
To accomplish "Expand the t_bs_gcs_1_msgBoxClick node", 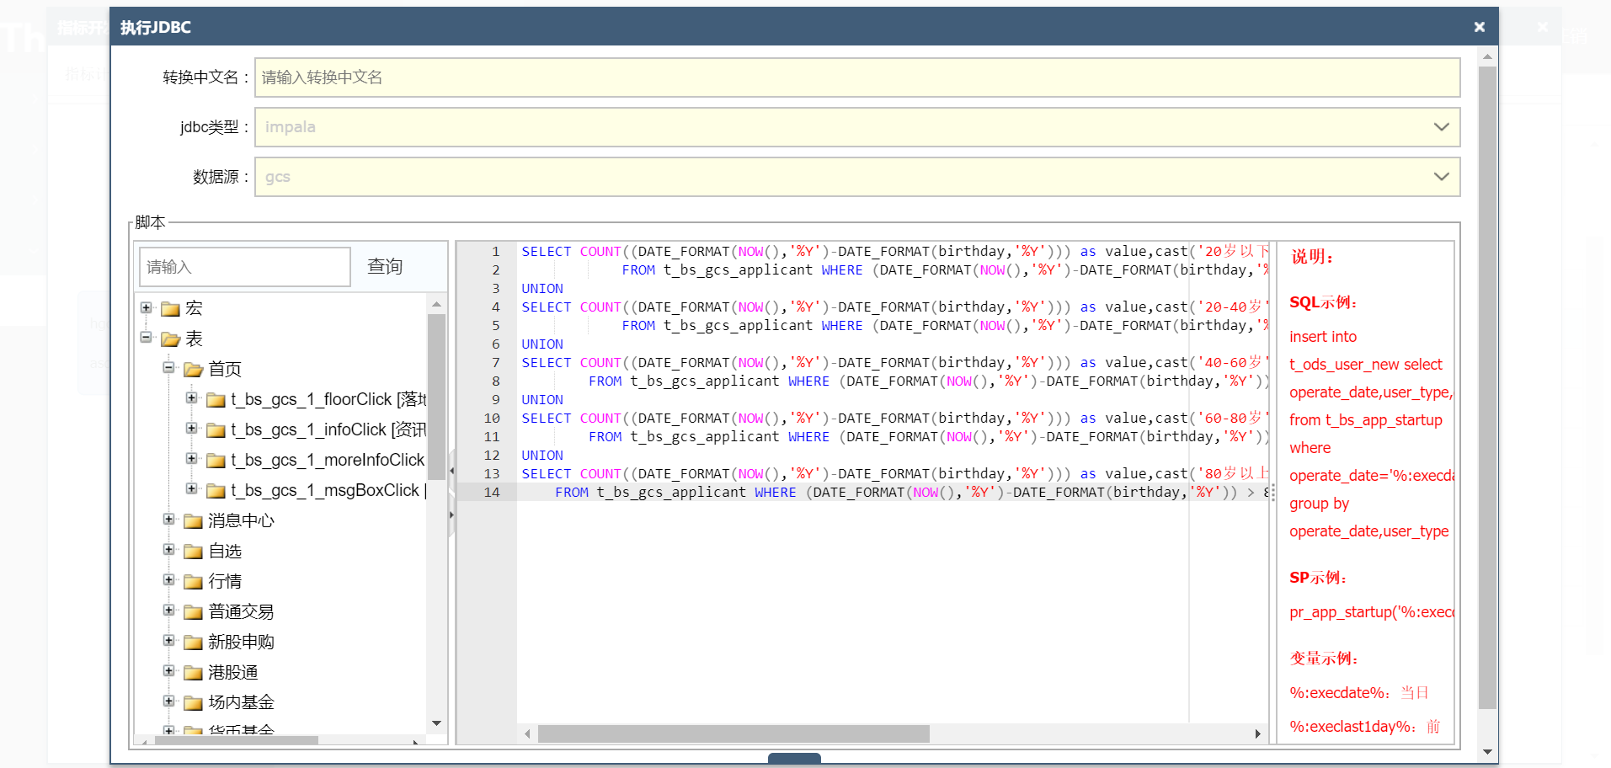I will tap(192, 489).
